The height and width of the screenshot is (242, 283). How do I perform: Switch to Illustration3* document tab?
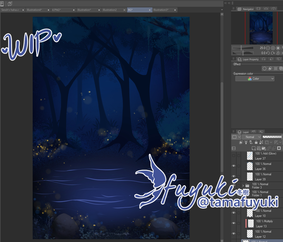point(165,10)
